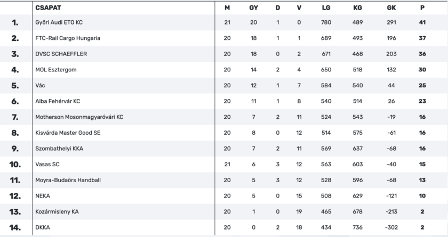Click the LG goals scored header
This screenshot has width=448, height=237.
(326, 7)
